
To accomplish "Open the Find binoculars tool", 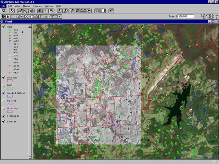I will (x=40, y=11).
